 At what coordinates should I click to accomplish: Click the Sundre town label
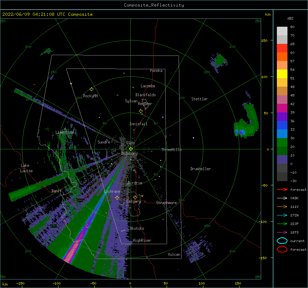coord(104,142)
